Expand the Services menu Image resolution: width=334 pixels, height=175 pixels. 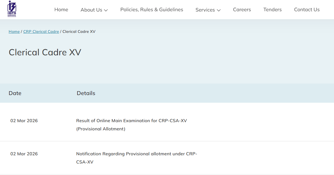205,10
